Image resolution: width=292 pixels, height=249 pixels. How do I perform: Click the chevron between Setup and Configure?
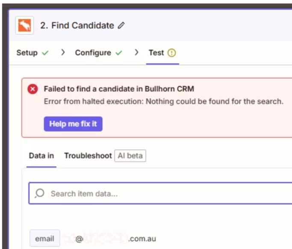pos(63,53)
